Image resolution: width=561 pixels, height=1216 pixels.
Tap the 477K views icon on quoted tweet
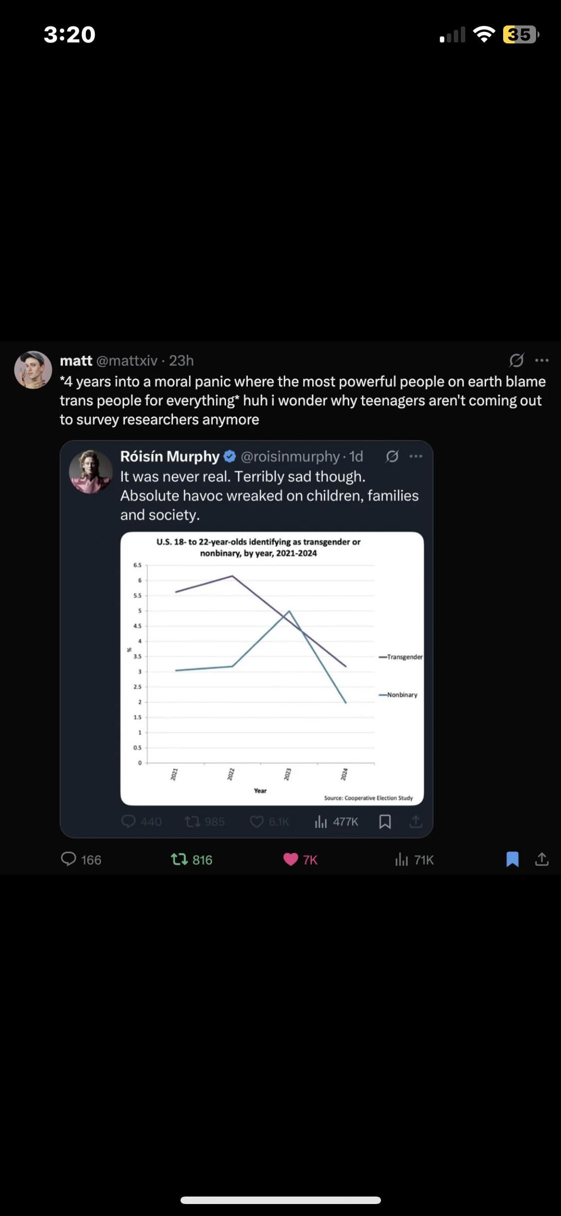pos(321,821)
